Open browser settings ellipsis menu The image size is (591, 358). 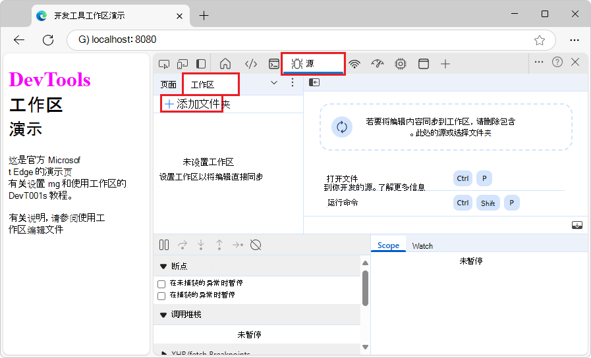point(575,40)
